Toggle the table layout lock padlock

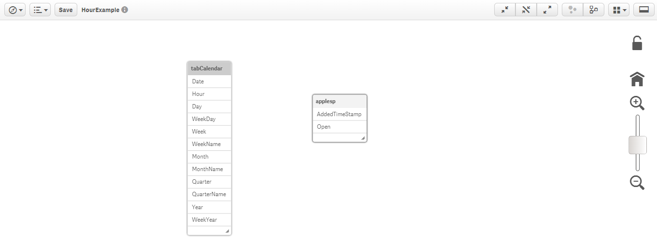tap(637, 43)
